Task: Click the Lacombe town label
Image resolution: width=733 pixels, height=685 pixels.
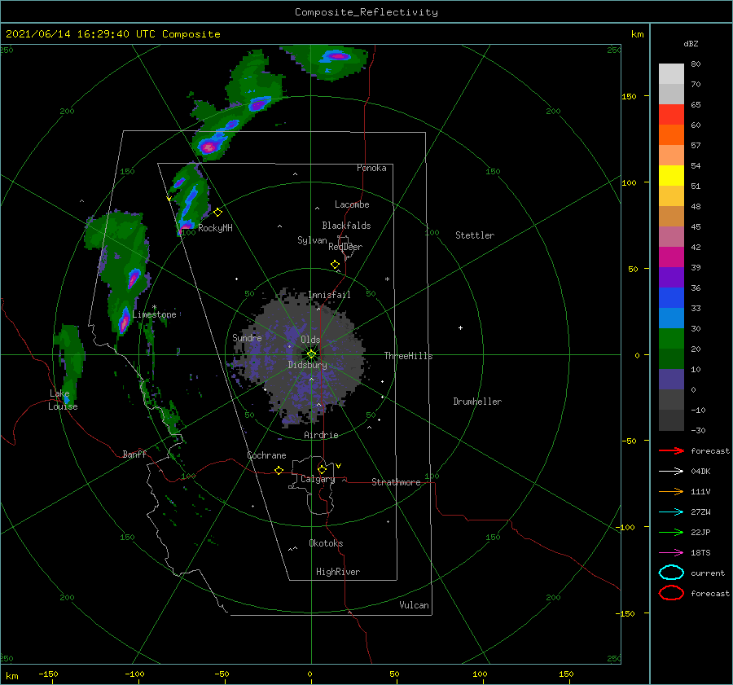Action: [x=352, y=204]
